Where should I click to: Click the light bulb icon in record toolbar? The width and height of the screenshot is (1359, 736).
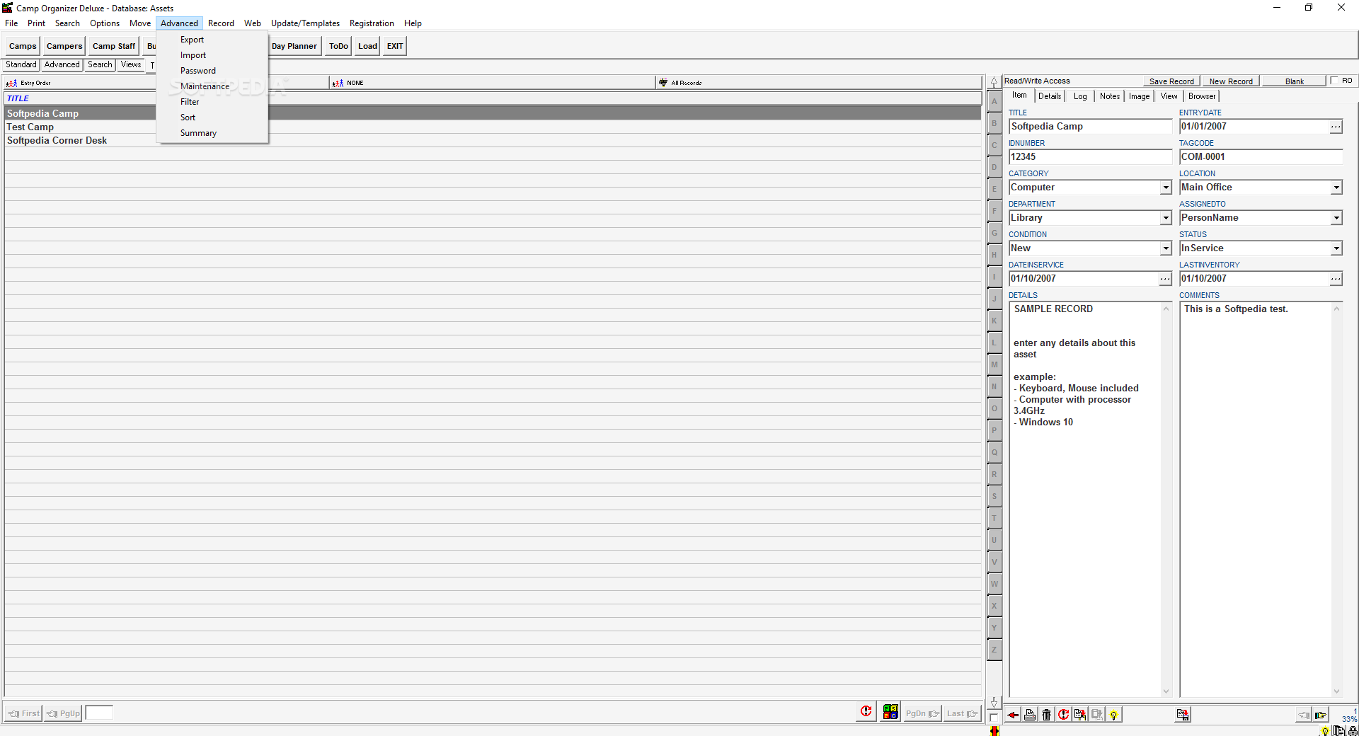[1113, 715]
